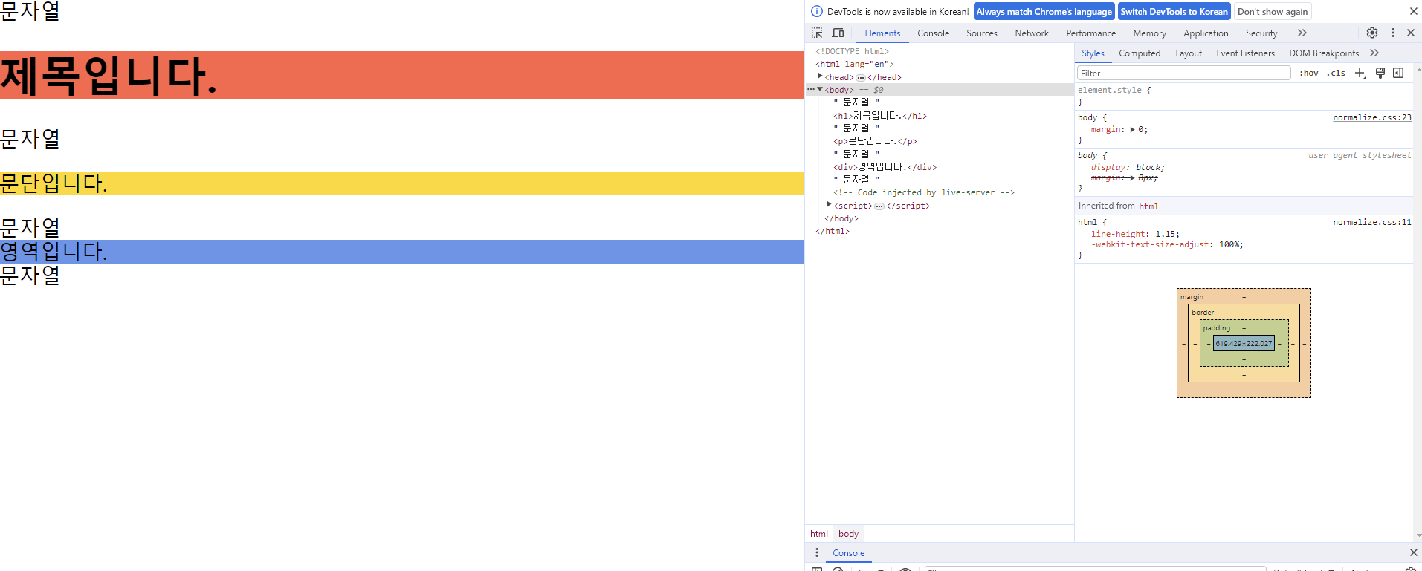This screenshot has width=1422, height=571.
Task: Select the html lang="en" node
Action: point(855,64)
